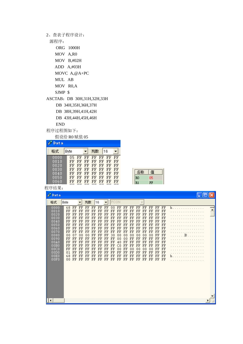Expand the Byte format dropdown in lower Data window
243x344 pixels.
pyautogui.click(x=80, y=202)
